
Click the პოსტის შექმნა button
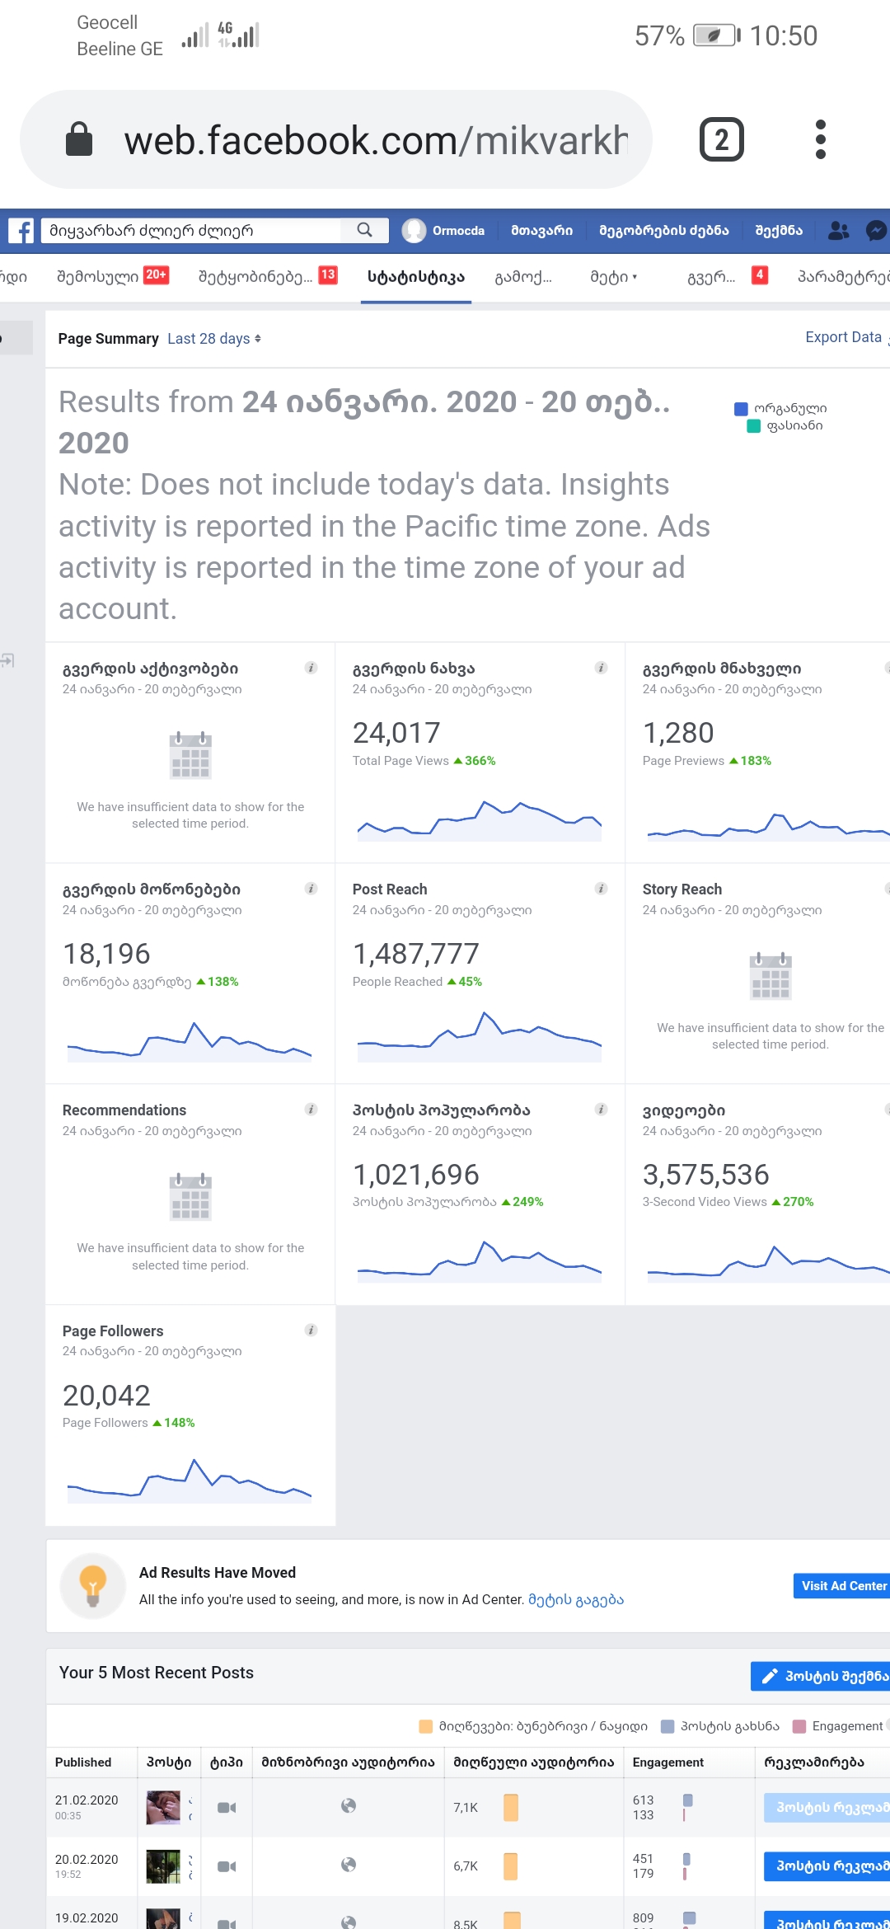click(821, 1676)
